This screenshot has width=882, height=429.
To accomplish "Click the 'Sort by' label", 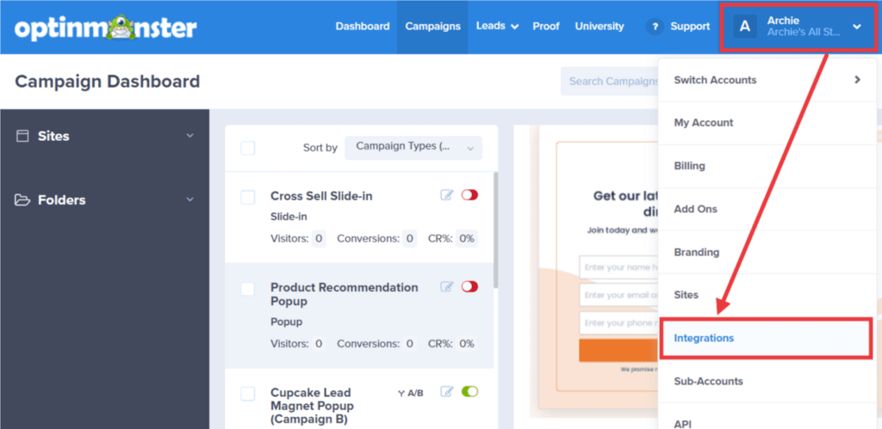I will [320, 148].
